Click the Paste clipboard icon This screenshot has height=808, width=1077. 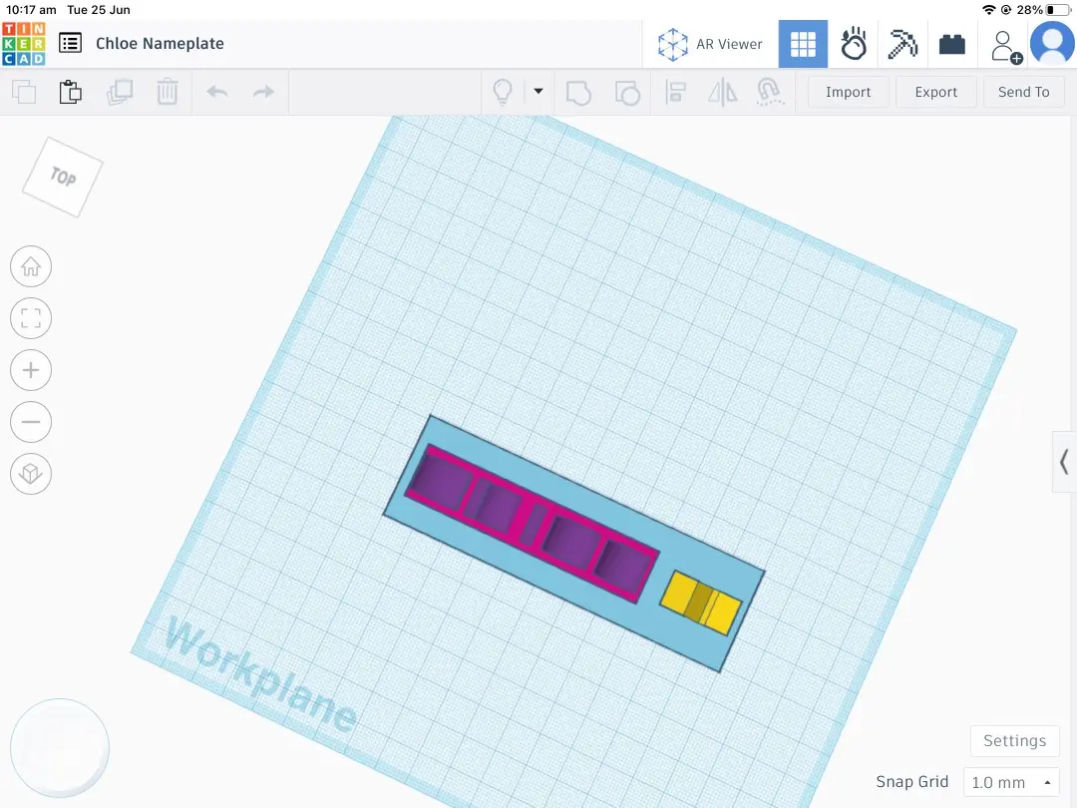[x=70, y=92]
